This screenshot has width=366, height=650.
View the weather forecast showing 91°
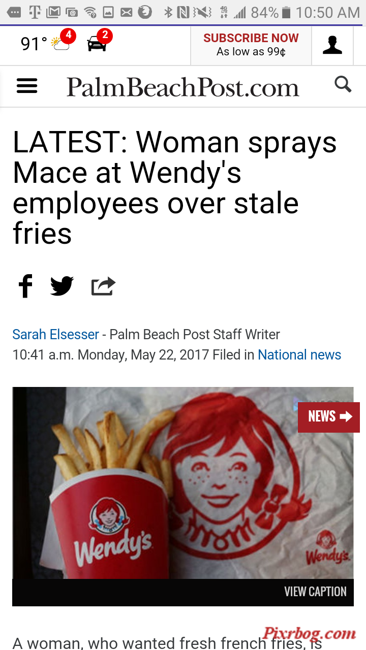tap(34, 44)
